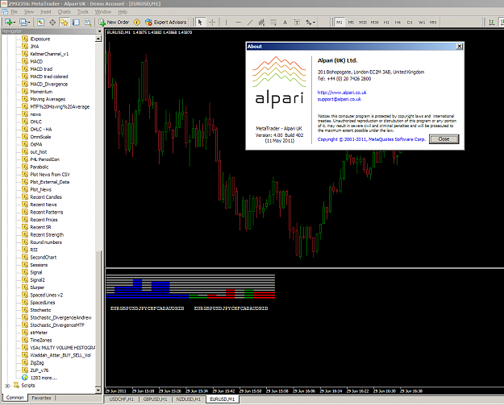Image resolution: width=504 pixels, height=405 pixels.
Task: Switch chart to H4 timeframe
Action: pyautogui.click(x=398, y=23)
